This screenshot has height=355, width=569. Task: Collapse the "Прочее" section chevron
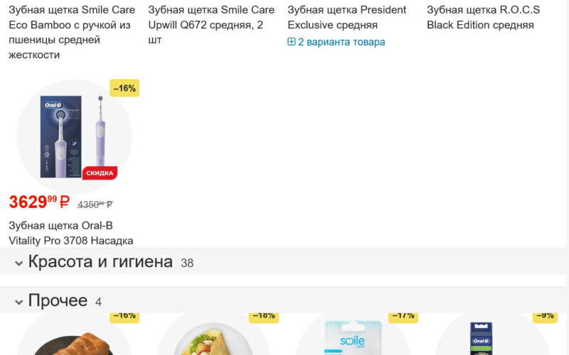[19, 302]
